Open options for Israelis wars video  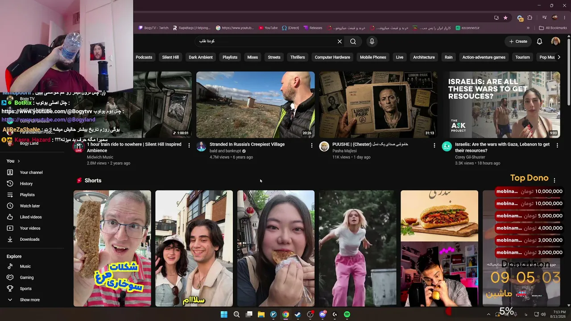557,145
